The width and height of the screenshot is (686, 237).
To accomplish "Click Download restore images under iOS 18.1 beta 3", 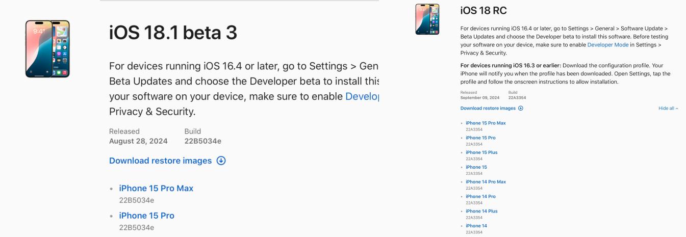I will (160, 161).
